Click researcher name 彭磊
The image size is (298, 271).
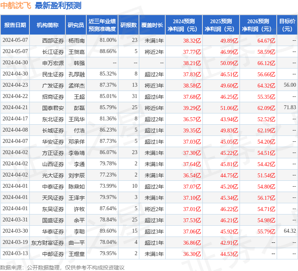coord(79,108)
